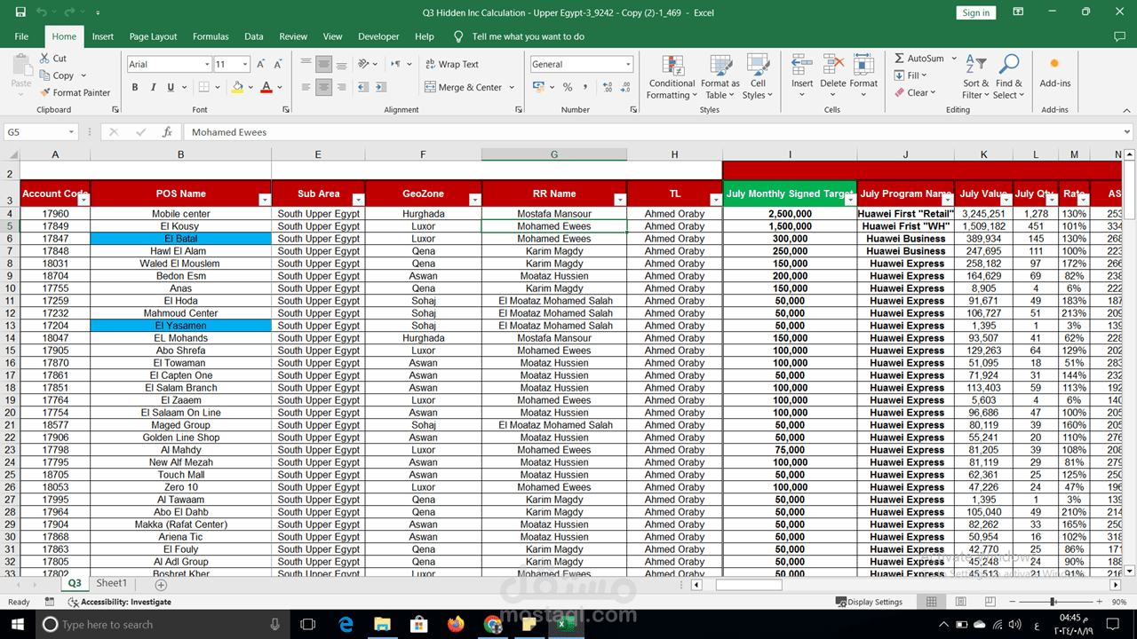
Task: Click the Copy icon
Action: click(x=45, y=75)
